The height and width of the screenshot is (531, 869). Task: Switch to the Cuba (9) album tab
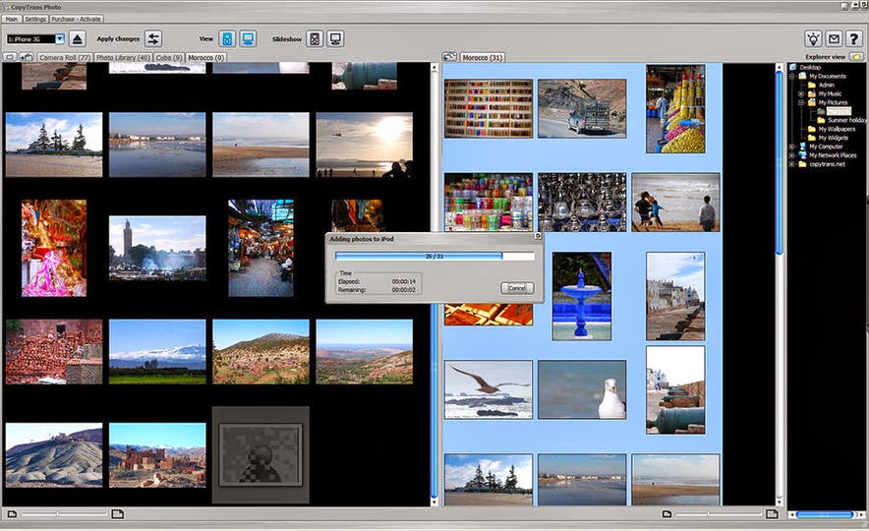pyautogui.click(x=168, y=57)
